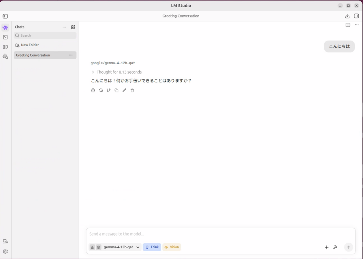Viewport: 363px width, 259px height.
Task: Click the Chats options ellipsis
Action: [x=64, y=27]
